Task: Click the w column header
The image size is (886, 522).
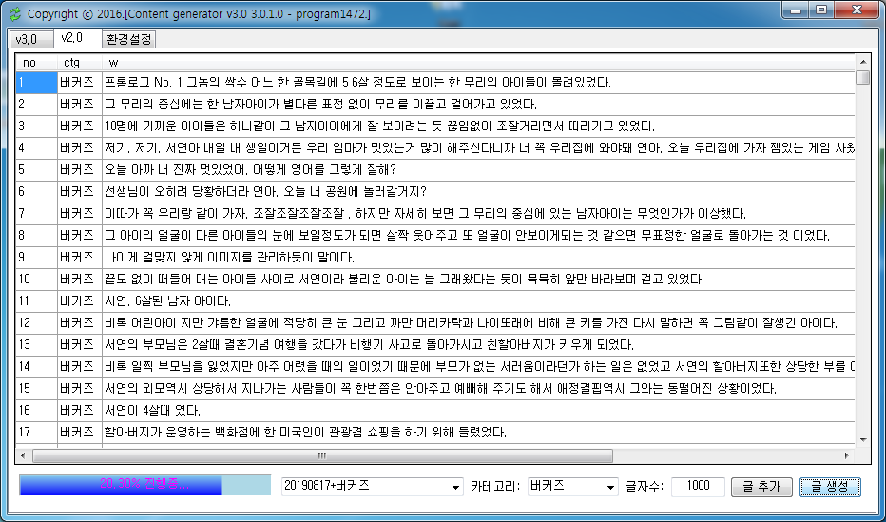Action: [x=475, y=62]
